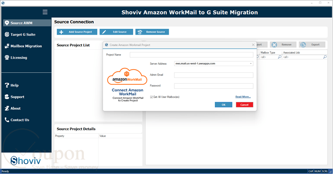Click the plus icon on Add Source Project
The width and height of the screenshot is (333, 174).
click(61, 32)
